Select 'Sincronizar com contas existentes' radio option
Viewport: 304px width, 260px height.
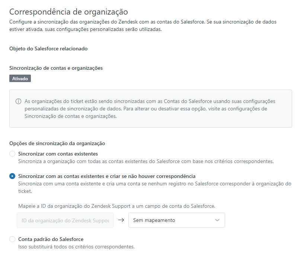[x=12, y=154]
